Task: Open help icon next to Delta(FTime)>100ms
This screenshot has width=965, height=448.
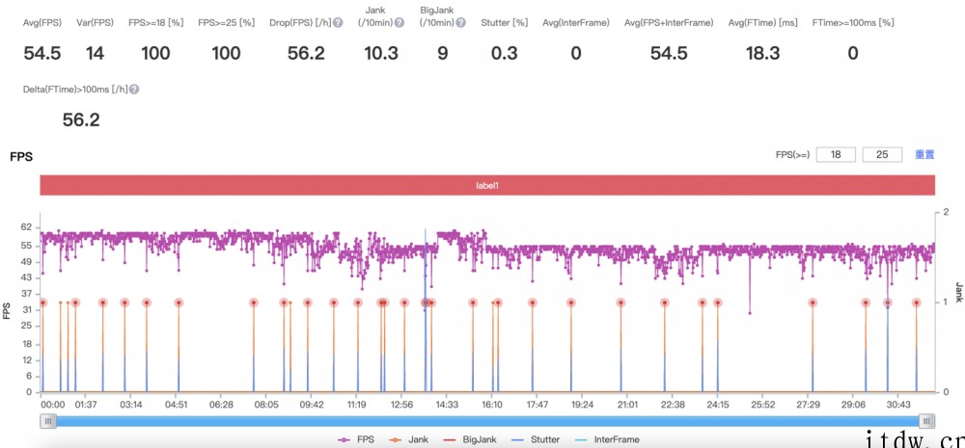Action: [133, 89]
